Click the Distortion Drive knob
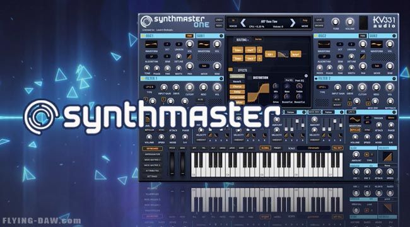 tap(276, 96)
